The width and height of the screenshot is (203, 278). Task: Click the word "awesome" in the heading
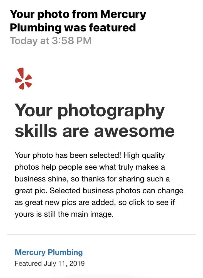(134, 131)
